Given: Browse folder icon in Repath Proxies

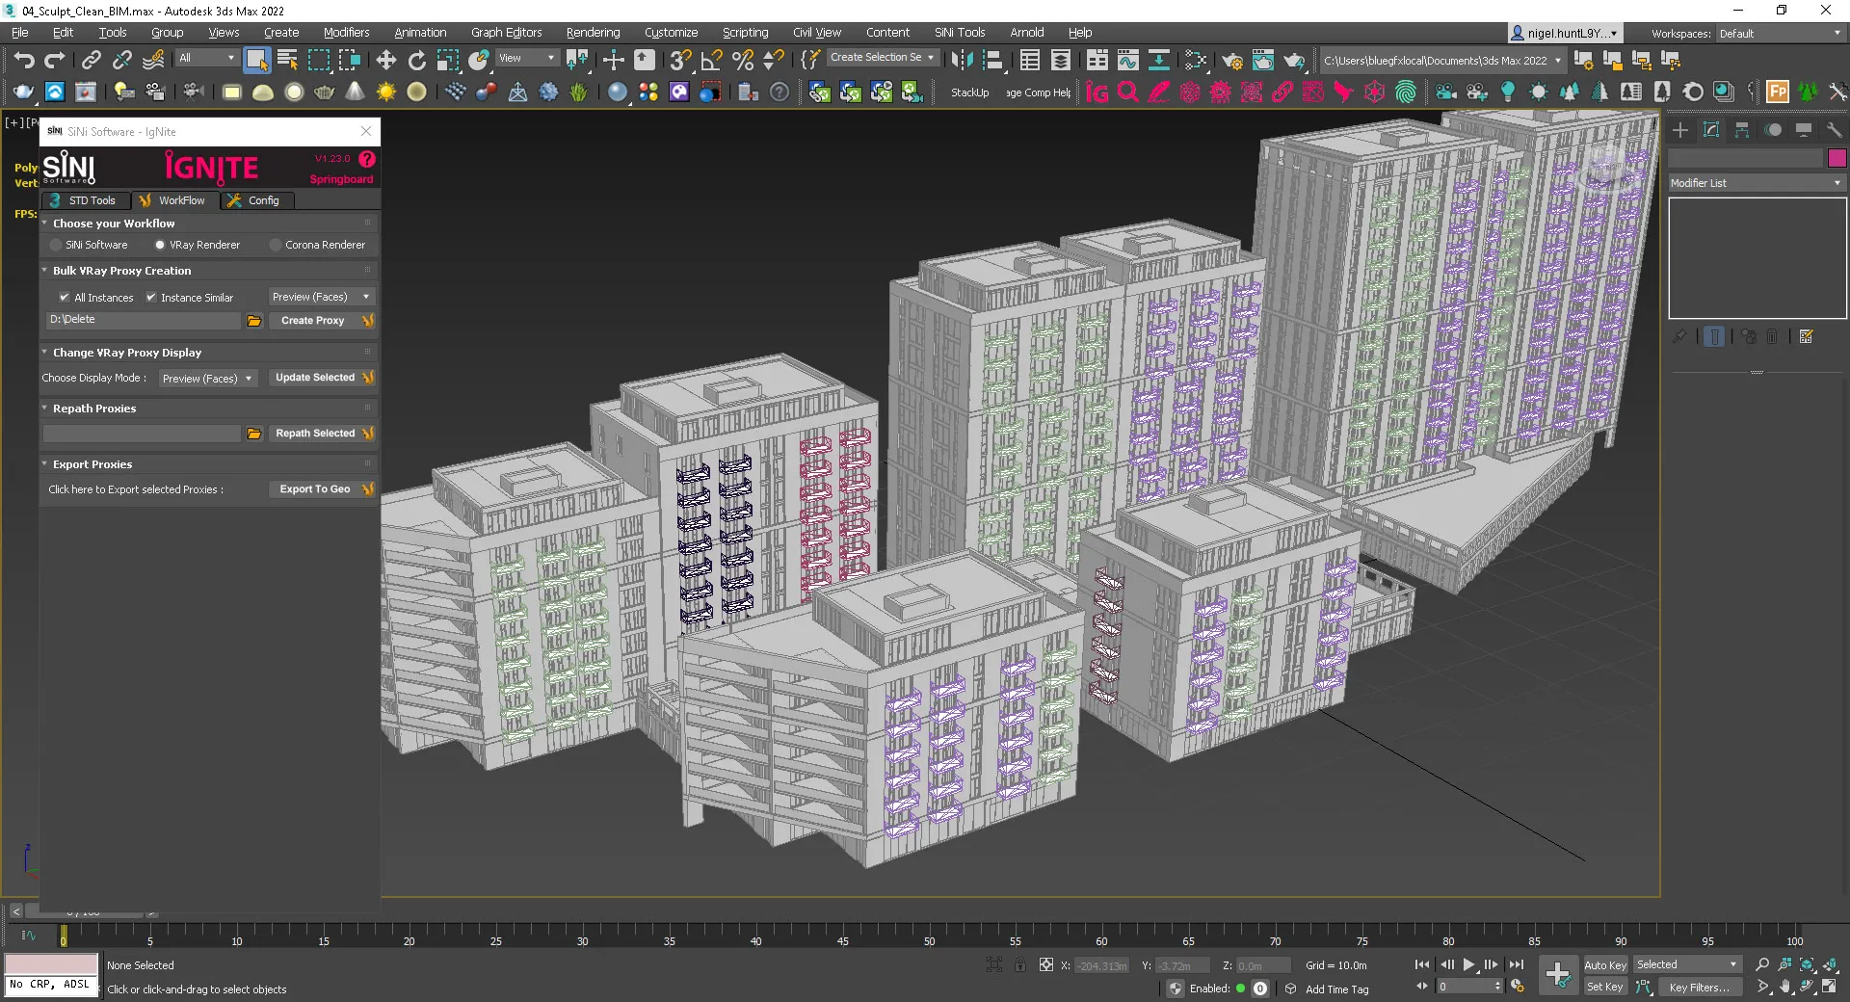Looking at the screenshot, I should [x=254, y=435].
